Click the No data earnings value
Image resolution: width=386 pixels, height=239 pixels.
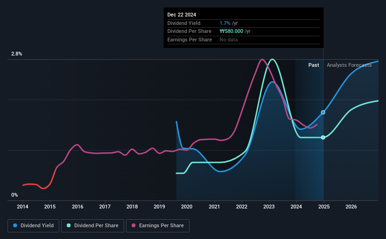(x=228, y=40)
